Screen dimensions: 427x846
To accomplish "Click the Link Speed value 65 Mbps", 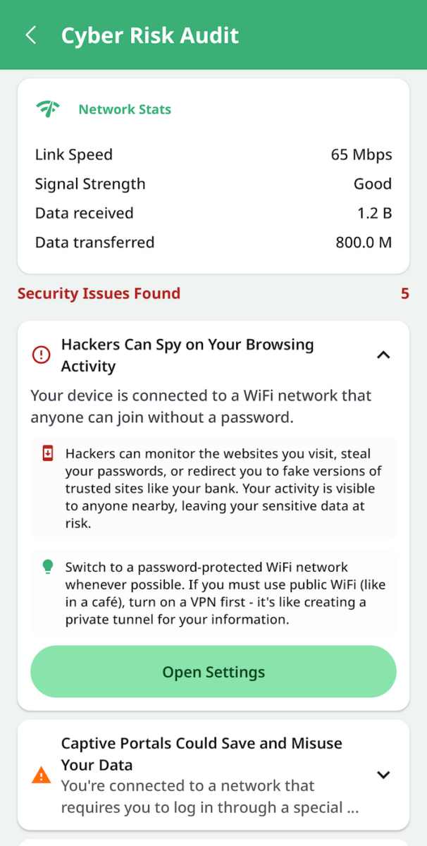I will point(361,154).
